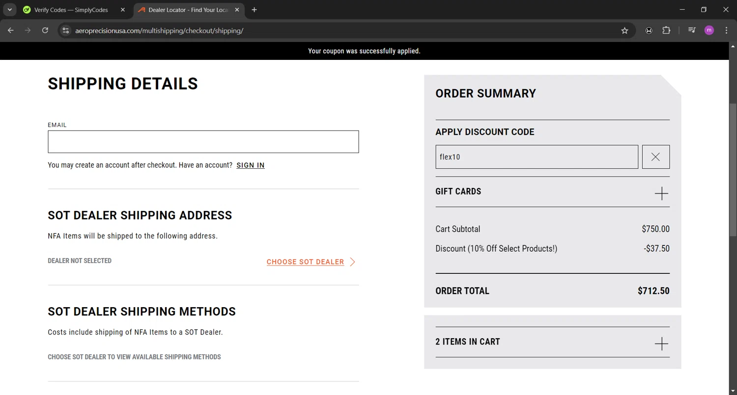Open a new browser tab
Viewport: 737px width, 395px height.
(x=254, y=10)
